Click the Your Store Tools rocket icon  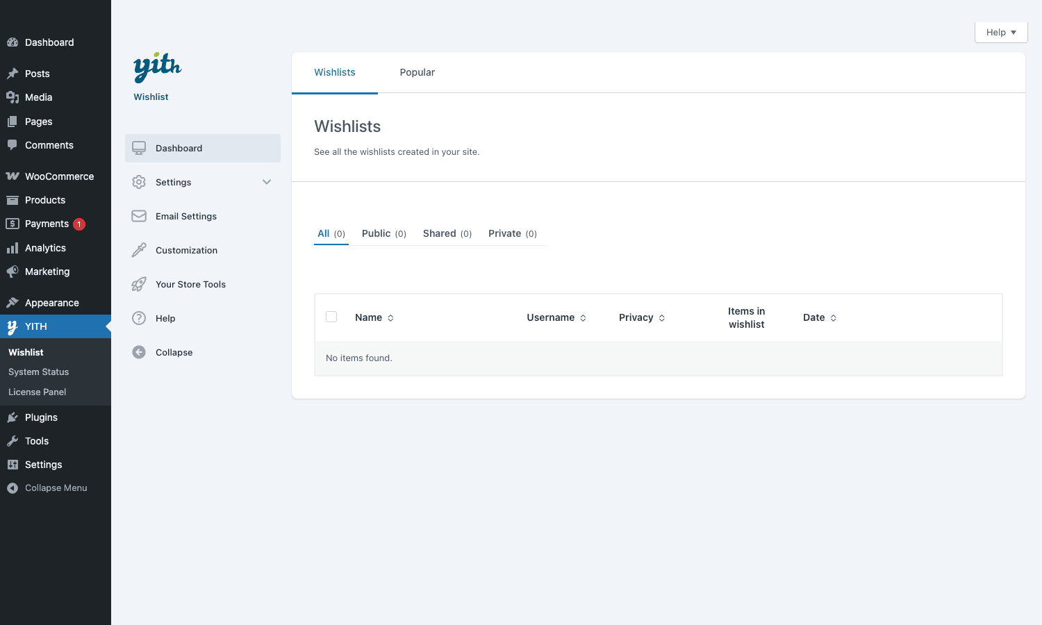click(x=139, y=284)
